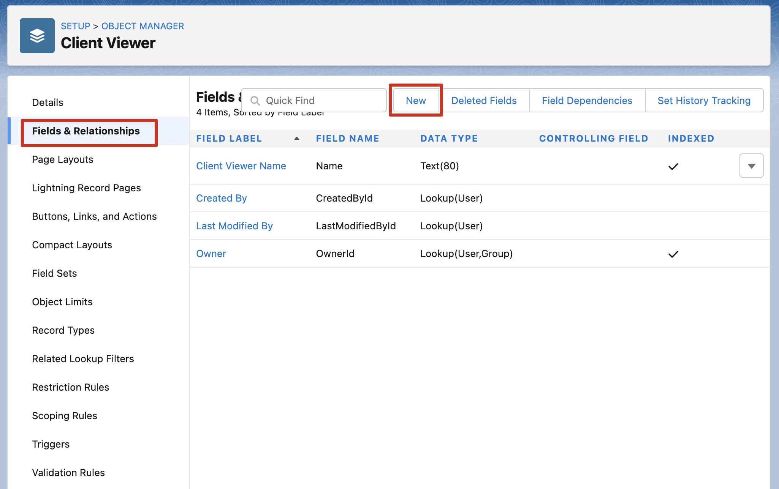
Task: Sort by CONTROLLING FIELD column header
Action: (x=594, y=139)
